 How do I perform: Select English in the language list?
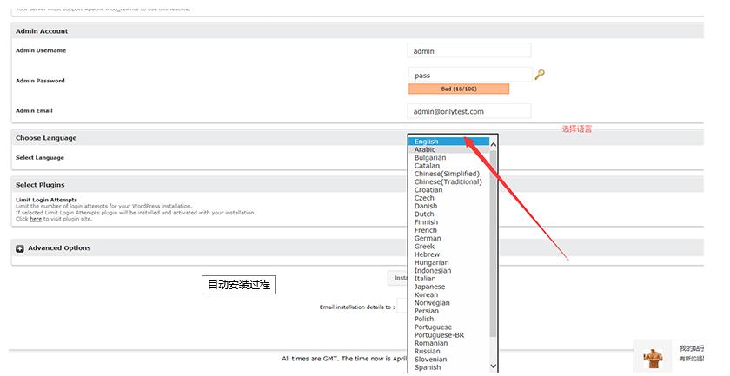point(448,142)
